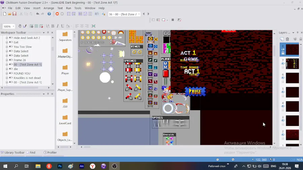This screenshot has width=303, height=170.
Task: Toggle visibility eye of layer 3
Action: pyautogui.click(x=283, y=121)
